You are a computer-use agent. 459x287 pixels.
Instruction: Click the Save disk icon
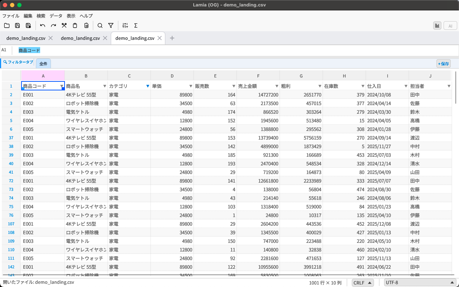point(18,25)
